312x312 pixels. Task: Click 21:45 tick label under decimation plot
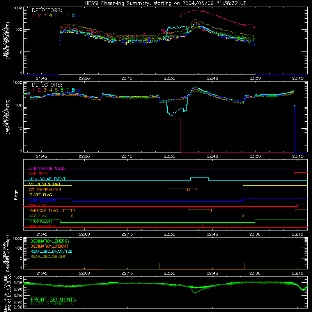(x=42, y=273)
